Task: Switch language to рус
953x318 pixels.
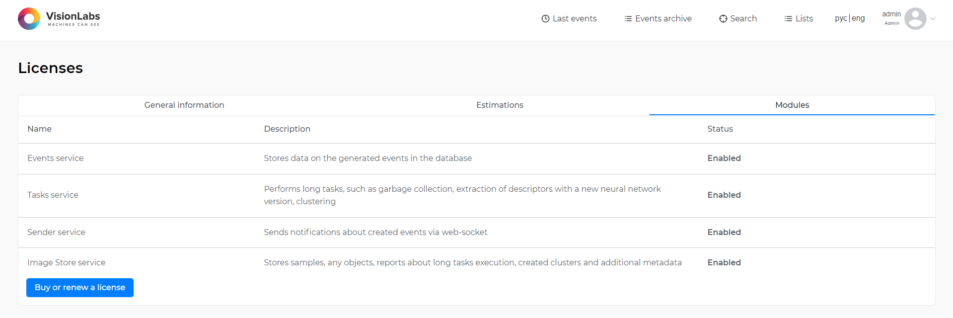Action: 841,18
